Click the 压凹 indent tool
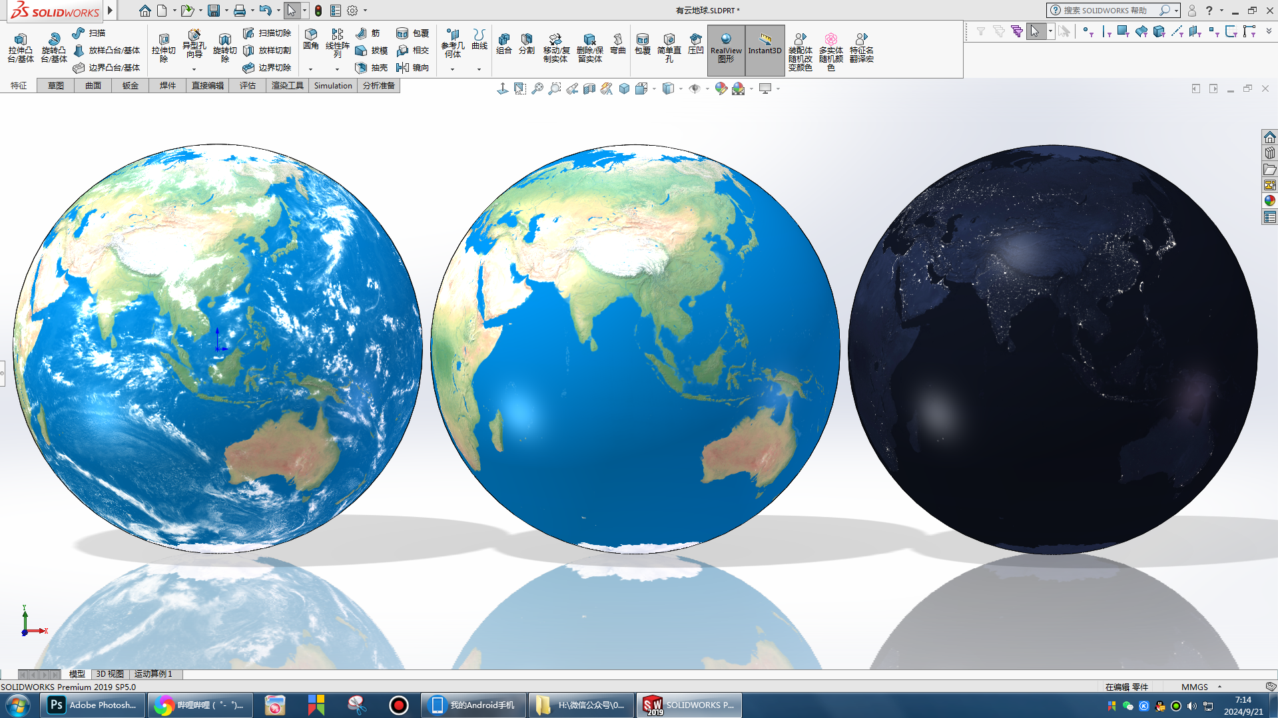1278x718 pixels. [x=696, y=44]
